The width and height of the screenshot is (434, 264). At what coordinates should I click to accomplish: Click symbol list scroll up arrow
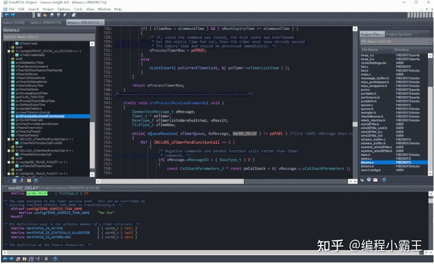point(92,44)
